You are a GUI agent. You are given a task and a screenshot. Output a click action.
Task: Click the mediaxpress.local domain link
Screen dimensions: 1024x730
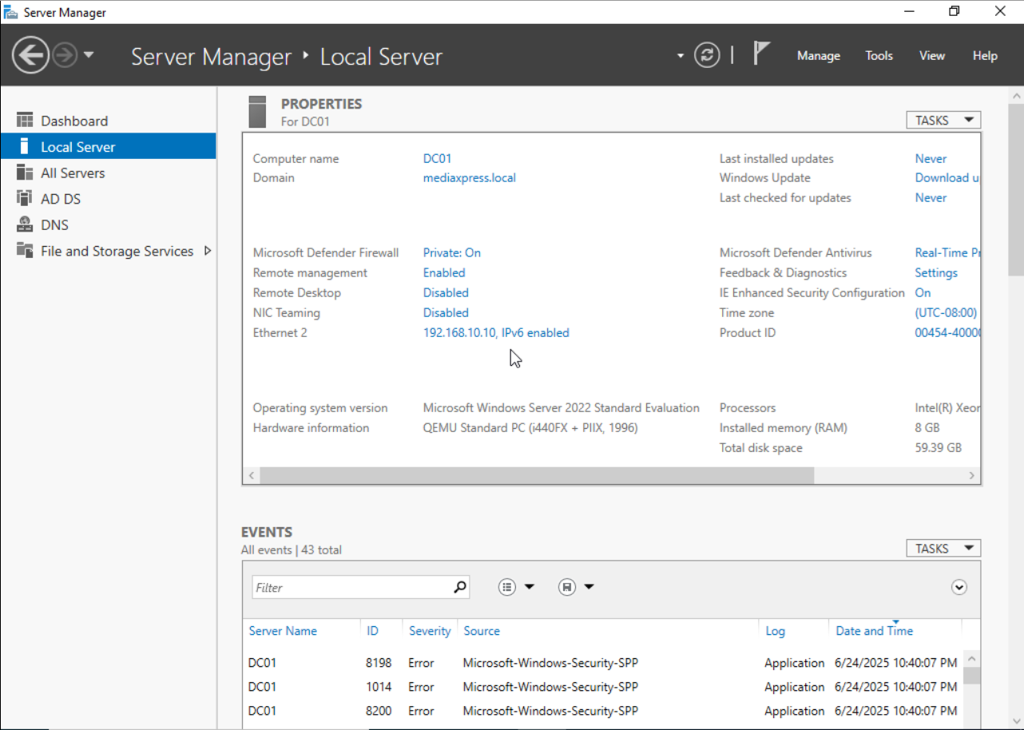pos(470,177)
